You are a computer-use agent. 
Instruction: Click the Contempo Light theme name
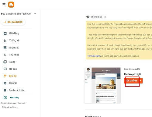[133, 74]
